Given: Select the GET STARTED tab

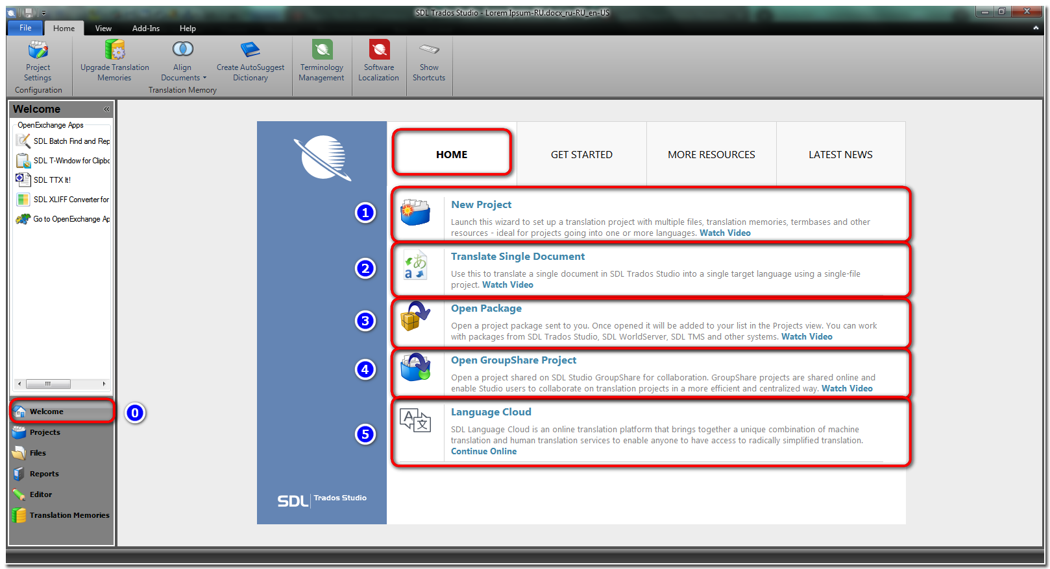Looking at the screenshot, I should [581, 155].
